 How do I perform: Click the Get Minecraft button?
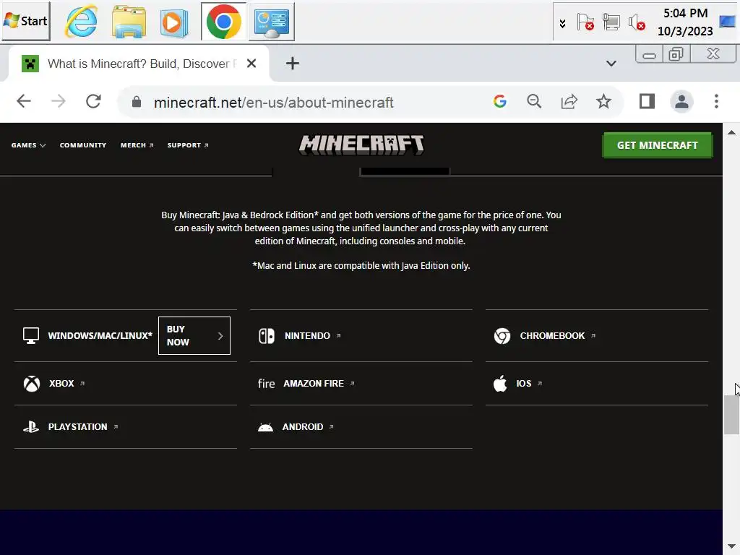(x=658, y=145)
